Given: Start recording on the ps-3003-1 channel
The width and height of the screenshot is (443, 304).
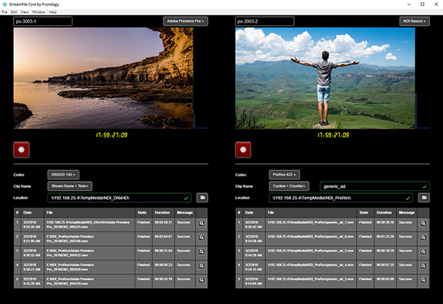Looking at the screenshot, I should pyautogui.click(x=21, y=150).
